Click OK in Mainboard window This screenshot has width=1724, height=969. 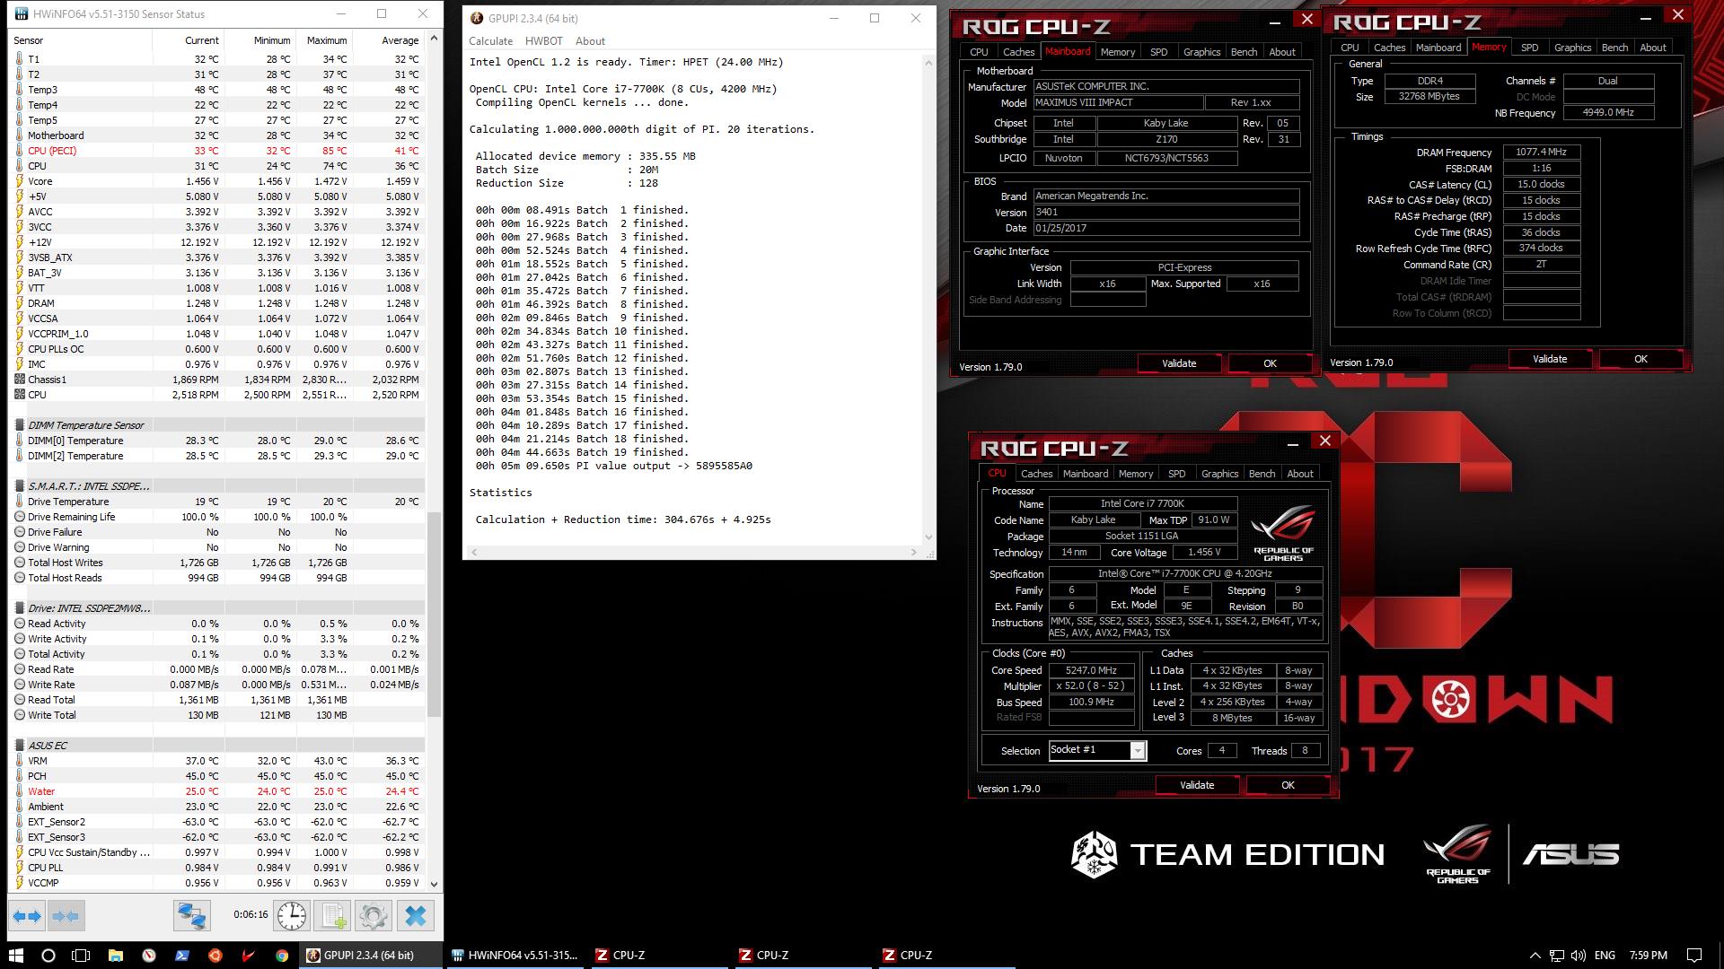(1270, 363)
